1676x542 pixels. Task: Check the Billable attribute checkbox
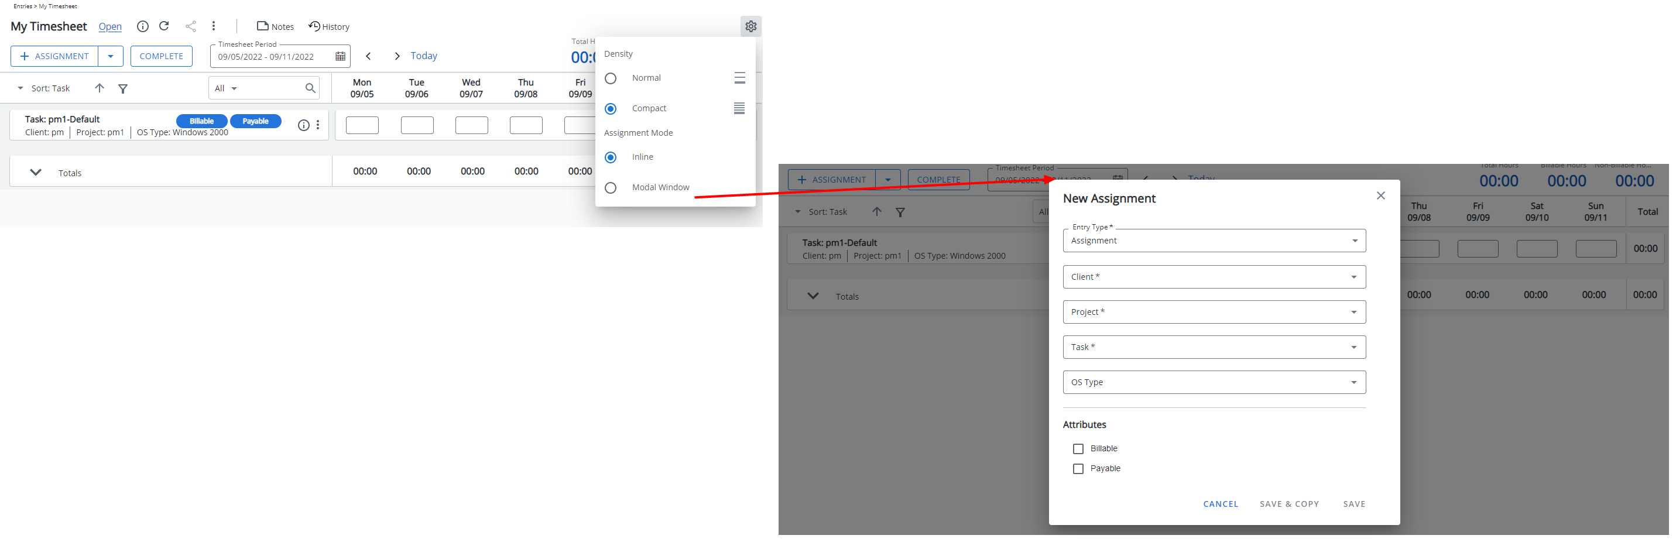1077,449
